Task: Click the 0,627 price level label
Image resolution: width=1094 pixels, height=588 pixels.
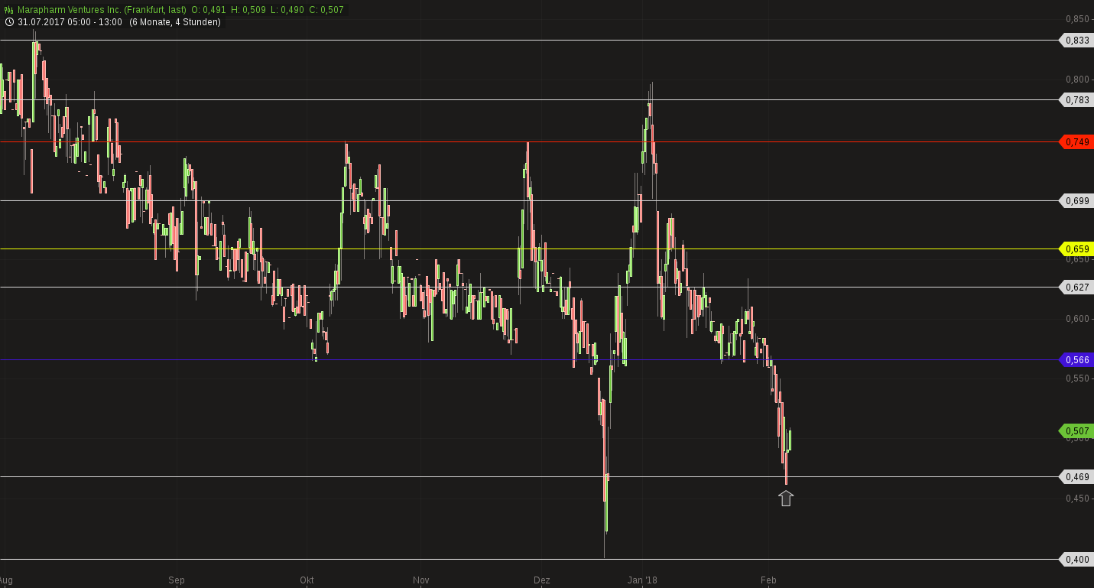Action: click(x=1076, y=288)
